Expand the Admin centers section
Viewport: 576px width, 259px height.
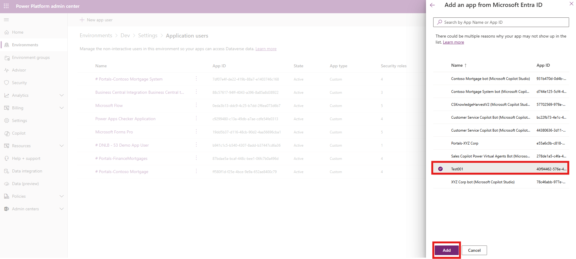pyautogui.click(x=62, y=209)
